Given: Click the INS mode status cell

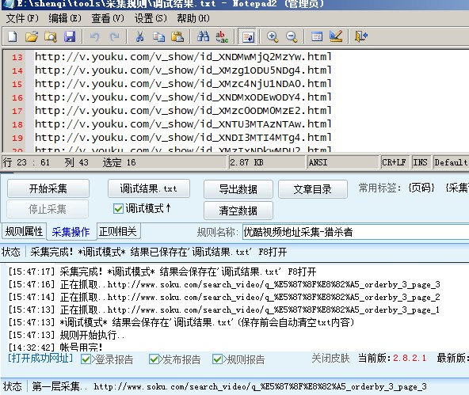Looking at the screenshot, I should pos(421,162).
